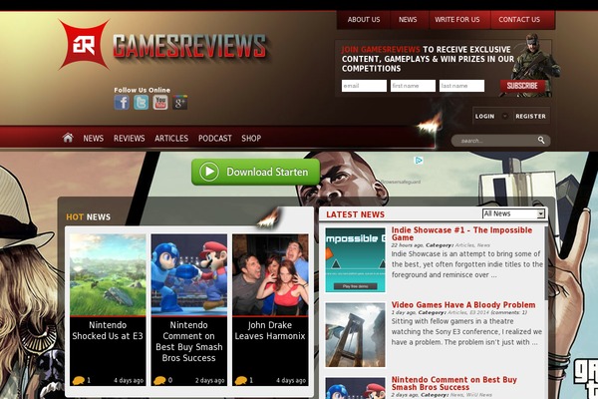Click the Mega Man vs Mario thumbnail in Hot News

188,275
